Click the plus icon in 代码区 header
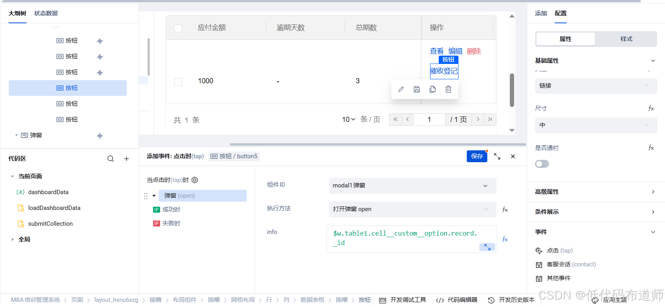Image resolution: width=665 pixels, height=307 pixels. (x=126, y=159)
